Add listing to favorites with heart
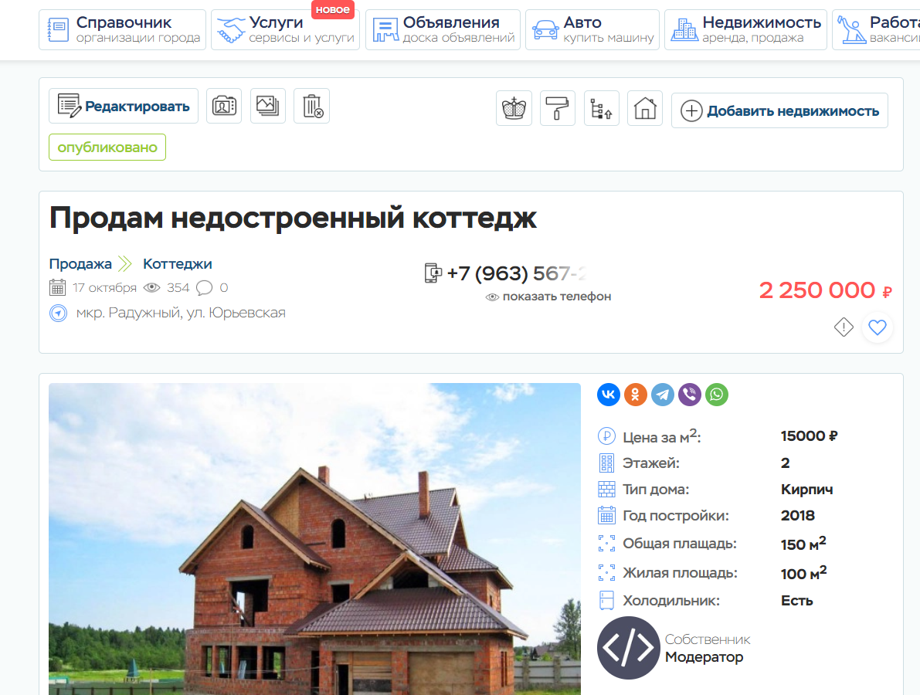Screen dimensions: 920x695 [x=878, y=327]
